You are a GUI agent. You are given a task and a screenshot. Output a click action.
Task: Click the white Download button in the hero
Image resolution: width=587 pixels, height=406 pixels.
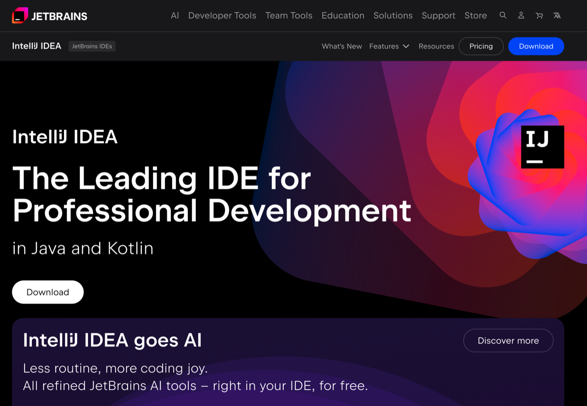coord(47,292)
